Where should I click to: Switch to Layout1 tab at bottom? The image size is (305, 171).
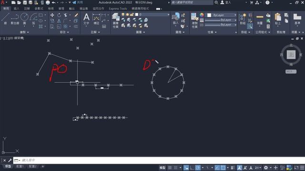(x=20, y=166)
